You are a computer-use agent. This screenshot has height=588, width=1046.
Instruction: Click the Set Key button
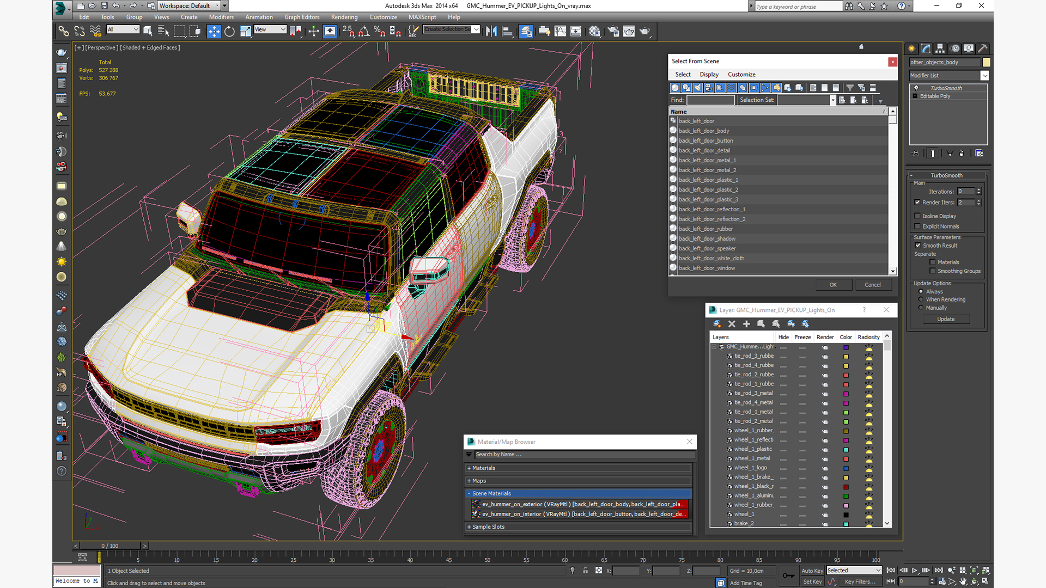click(x=812, y=581)
